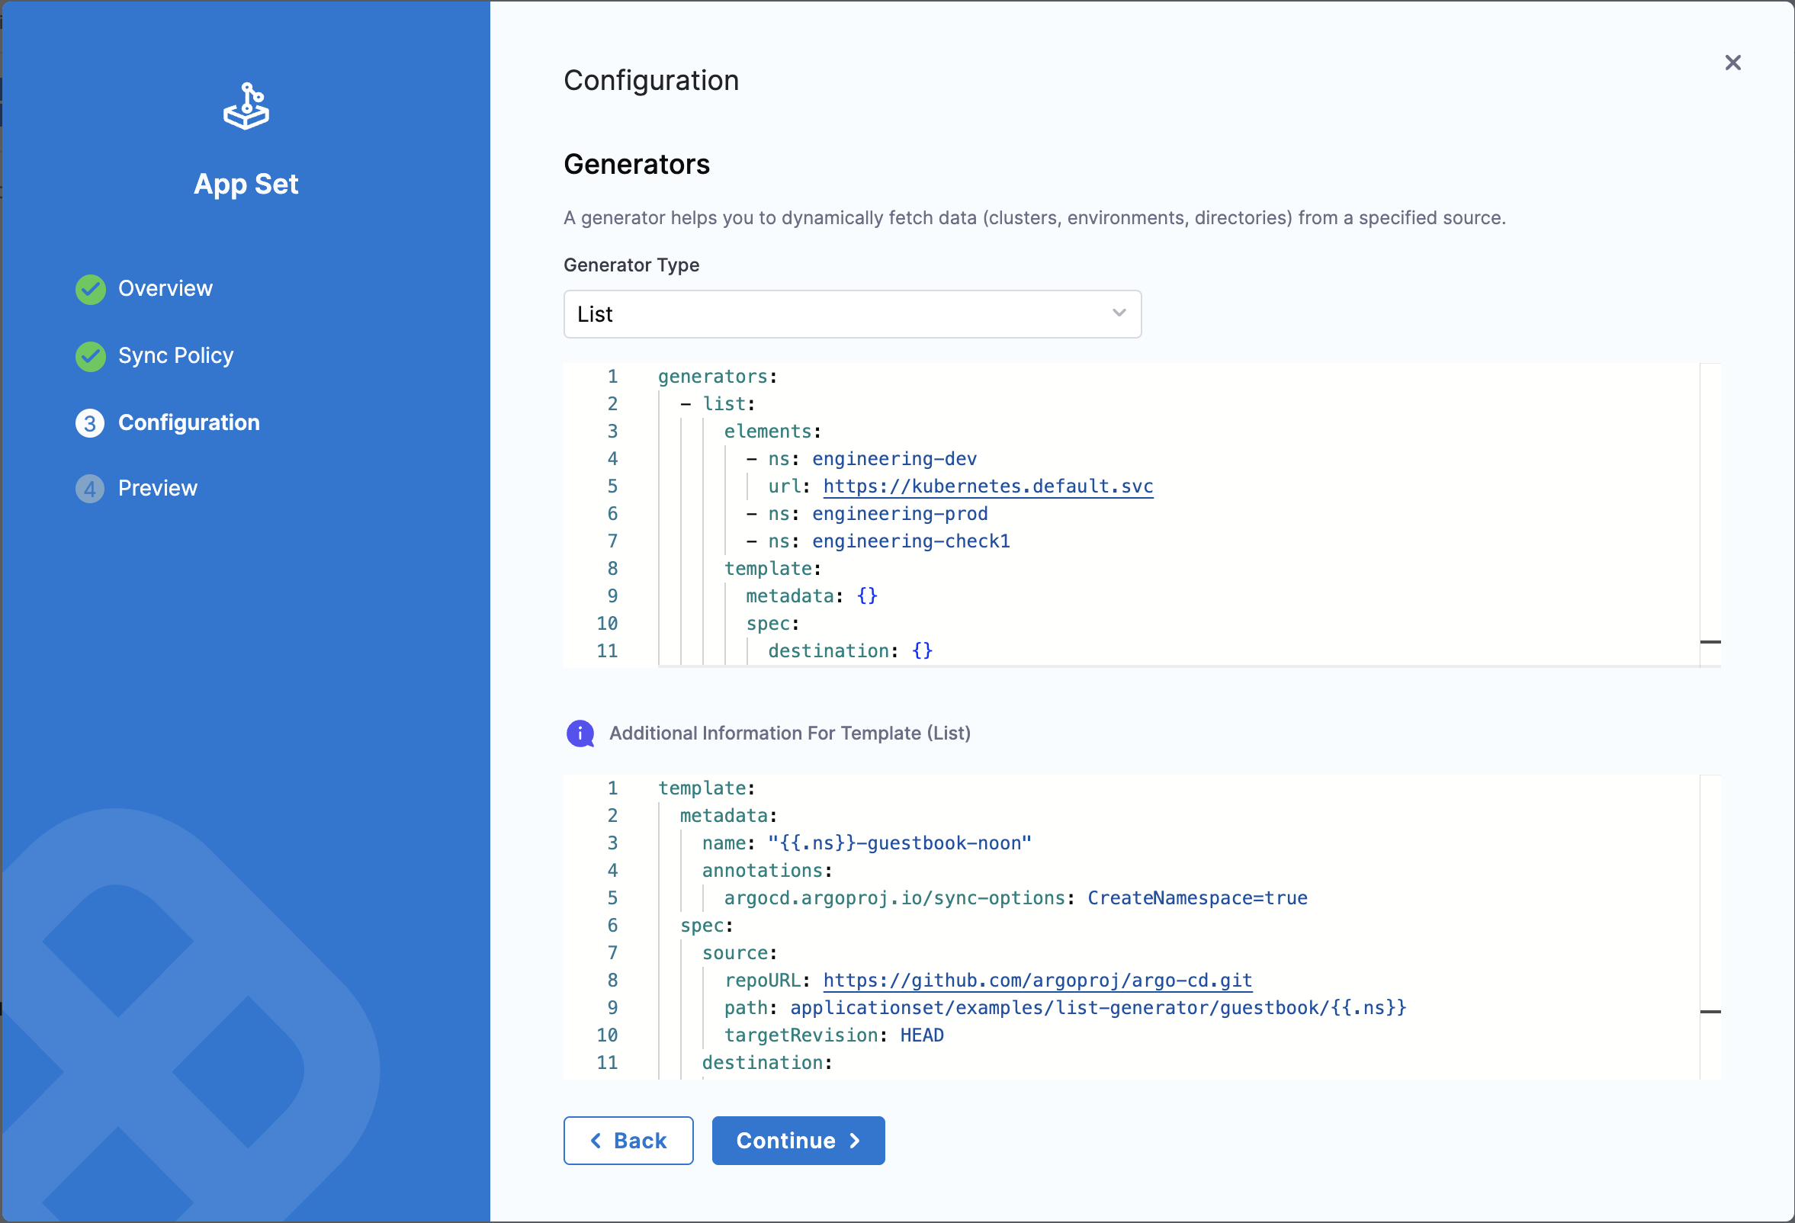Click the chevron arrow in Generator Type field

(x=1119, y=313)
